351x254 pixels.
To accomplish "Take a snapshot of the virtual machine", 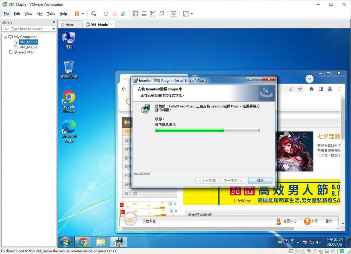I will click(106, 14).
